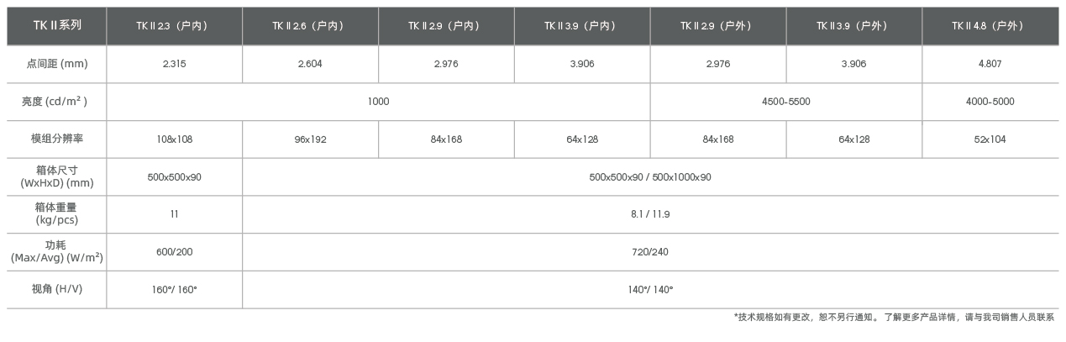Select the 720/240 power consumption cell

[x=650, y=252]
